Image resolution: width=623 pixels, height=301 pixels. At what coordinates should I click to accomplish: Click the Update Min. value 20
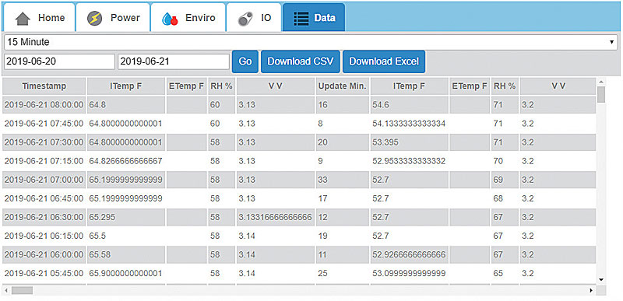click(322, 142)
